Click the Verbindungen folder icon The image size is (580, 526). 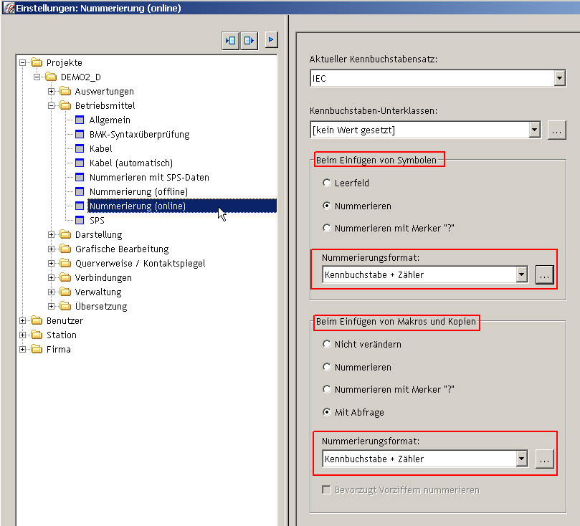[65, 277]
